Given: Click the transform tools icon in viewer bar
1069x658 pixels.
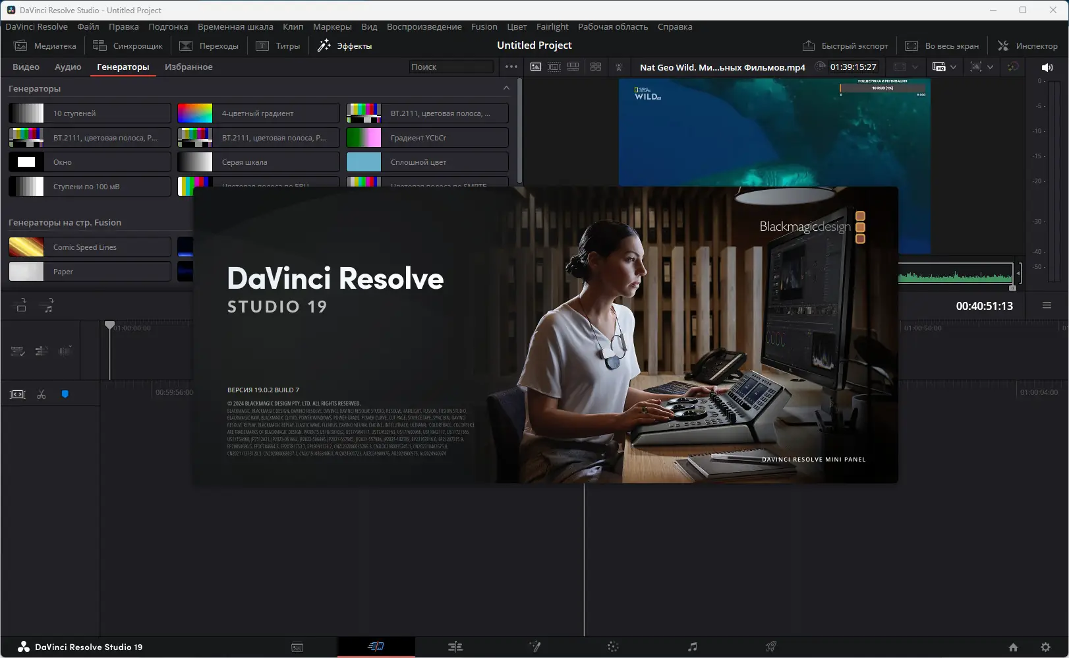Looking at the screenshot, I should 976,67.
